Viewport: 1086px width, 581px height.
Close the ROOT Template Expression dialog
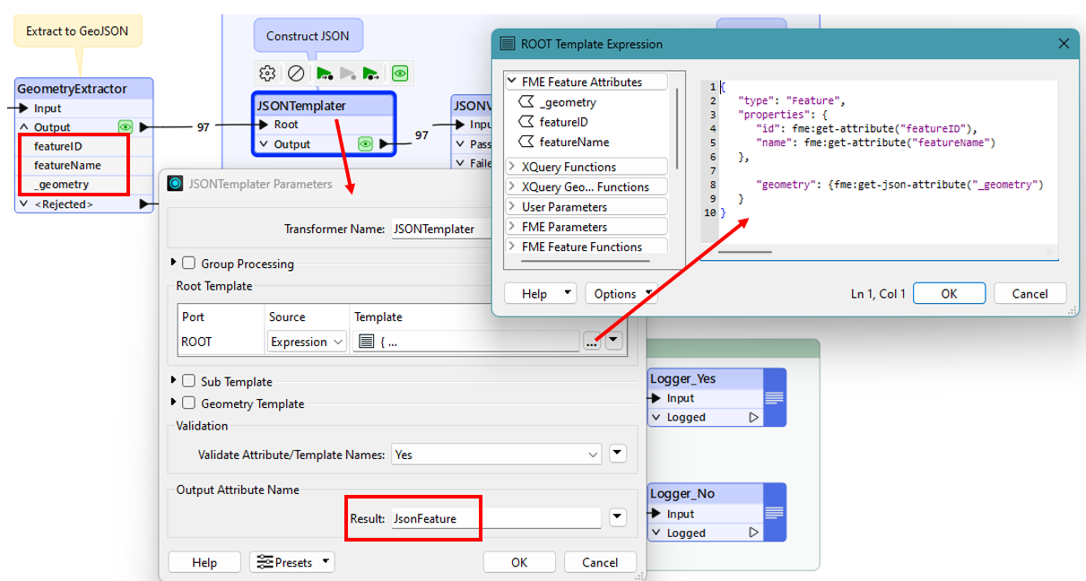coord(1064,43)
